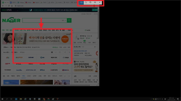Open the eNEWS24 press logo
181x101 pixels.
tap(66, 70)
